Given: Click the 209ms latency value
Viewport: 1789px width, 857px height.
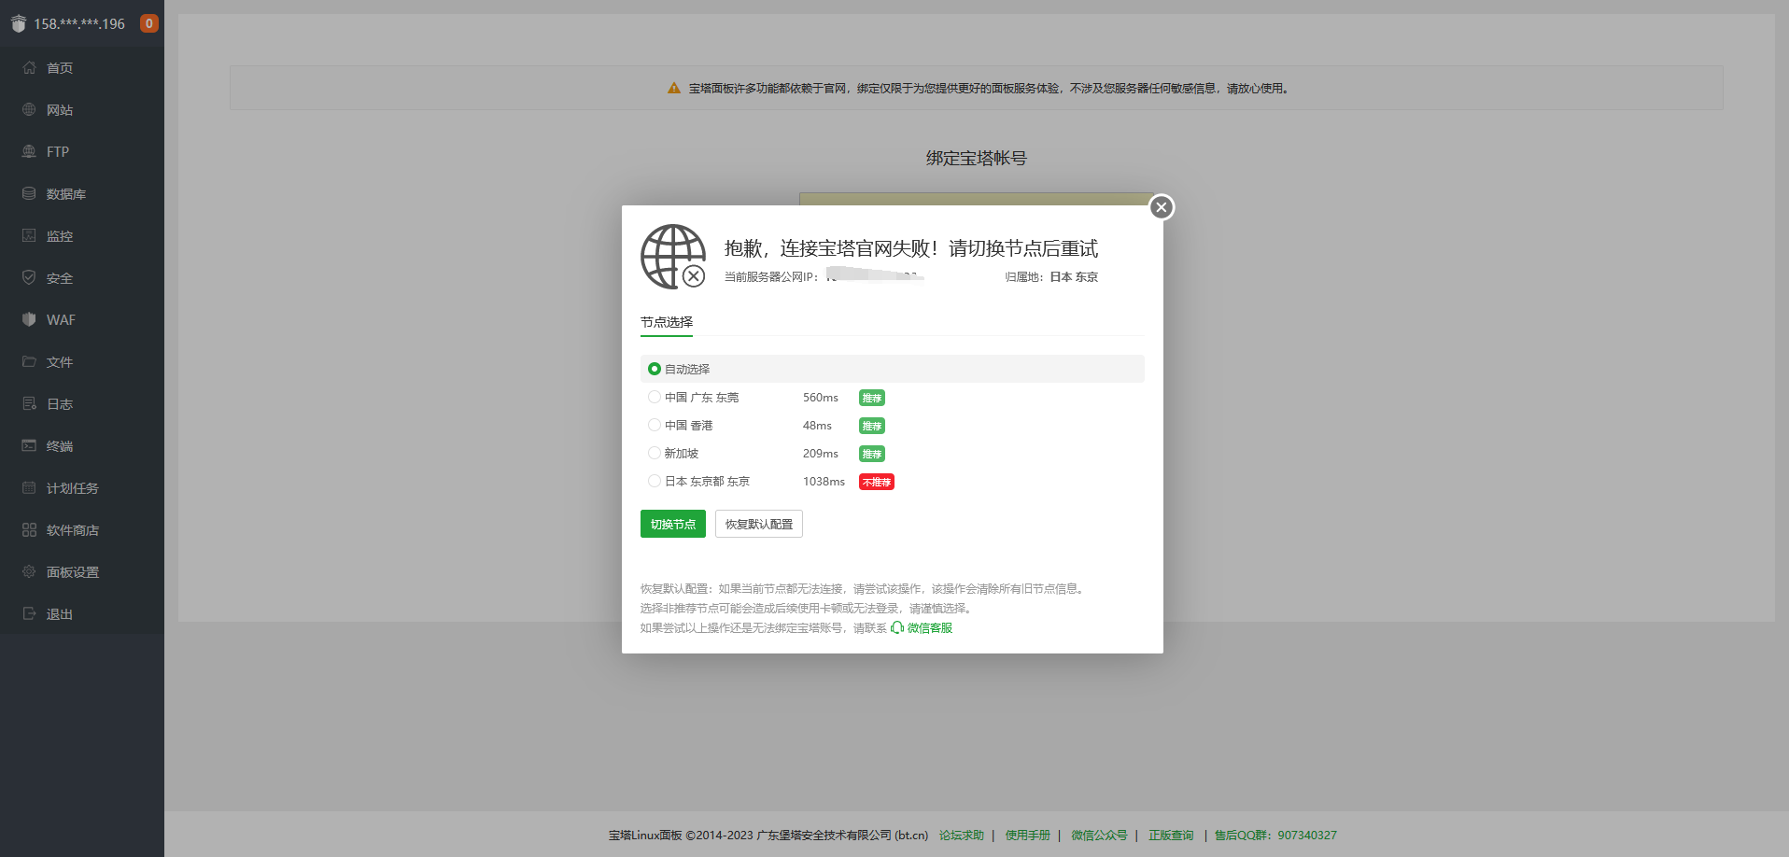Looking at the screenshot, I should click(x=821, y=454).
